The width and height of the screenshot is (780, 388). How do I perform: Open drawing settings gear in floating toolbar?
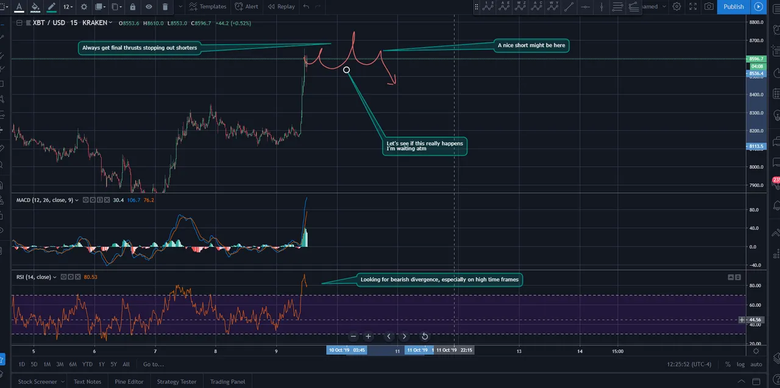(x=83, y=7)
